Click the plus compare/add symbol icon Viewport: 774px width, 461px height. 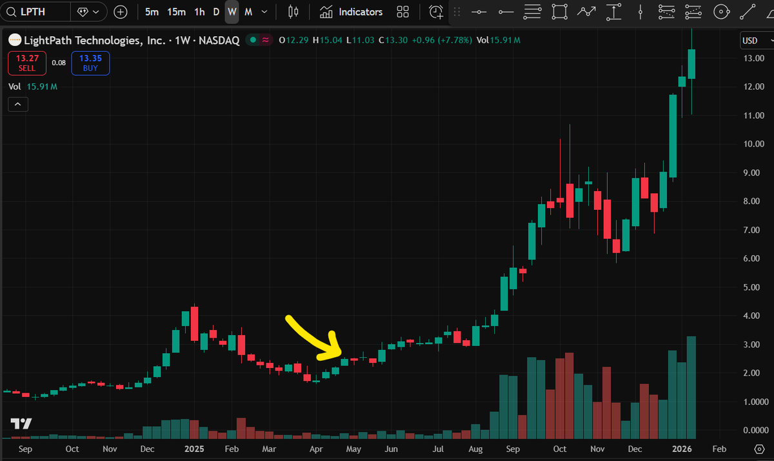tap(121, 12)
